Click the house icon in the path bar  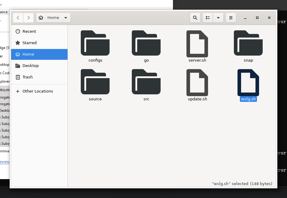click(x=41, y=18)
